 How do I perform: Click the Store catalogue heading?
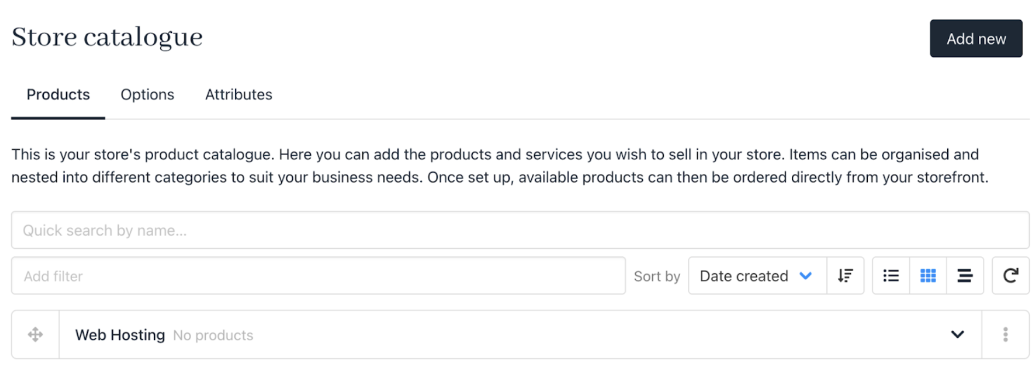(107, 37)
